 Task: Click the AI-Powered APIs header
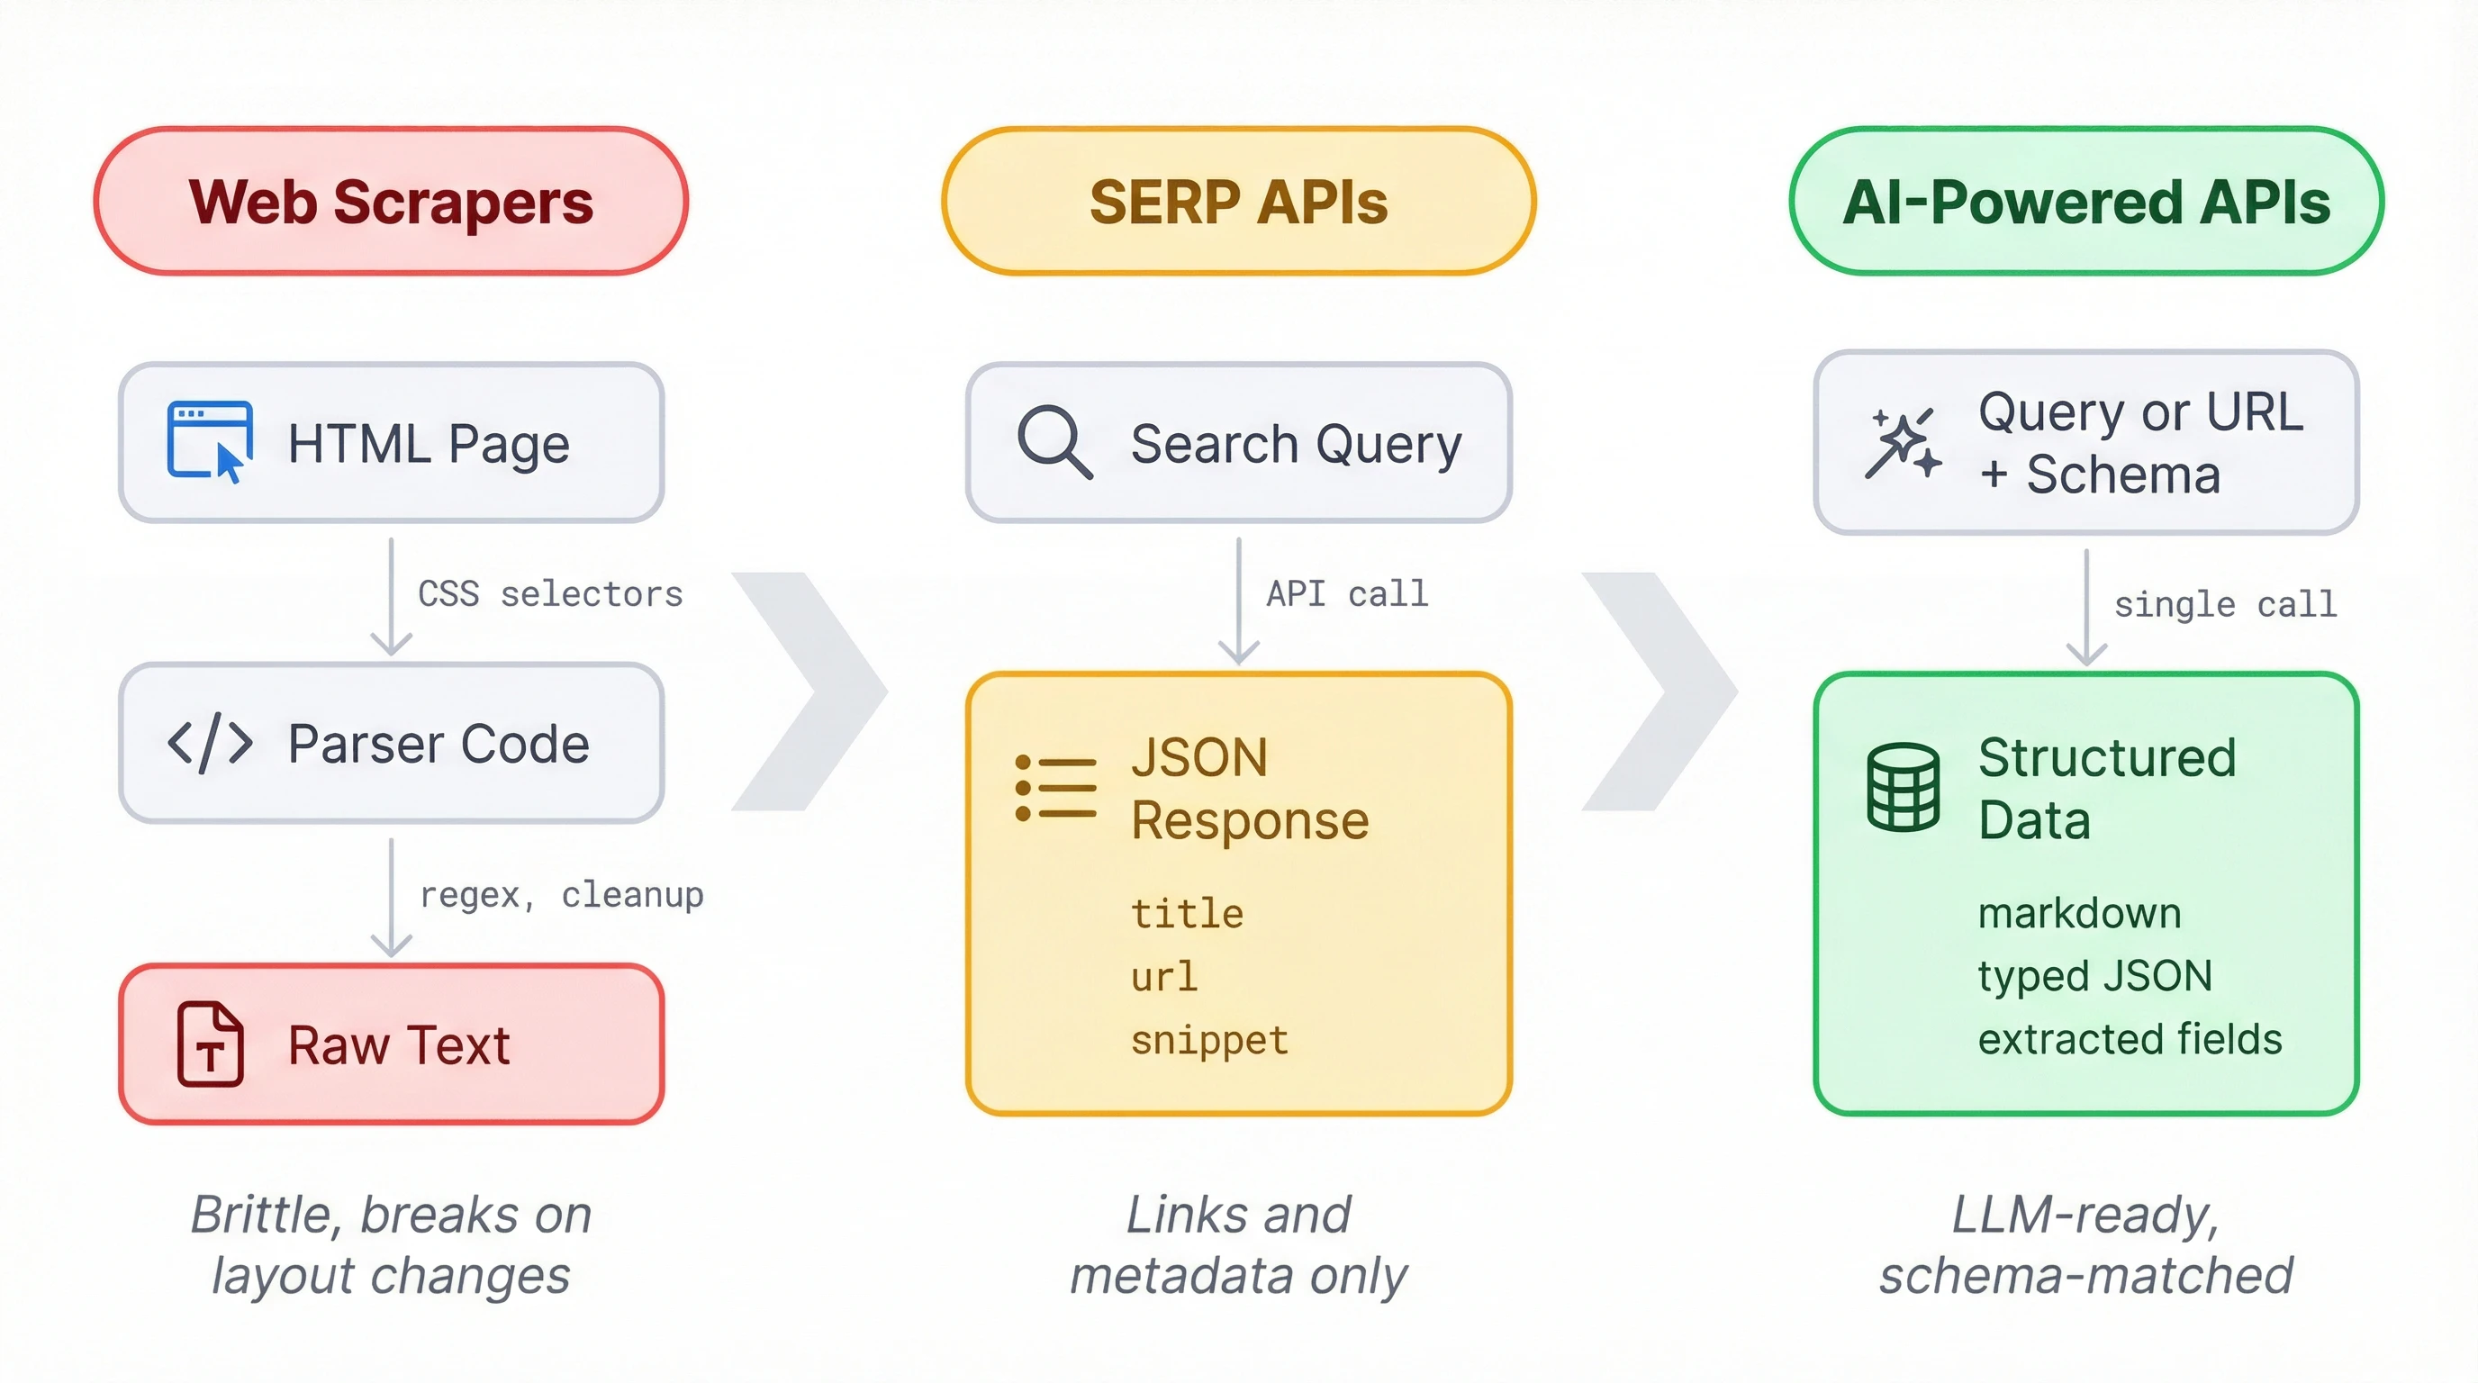(2085, 200)
